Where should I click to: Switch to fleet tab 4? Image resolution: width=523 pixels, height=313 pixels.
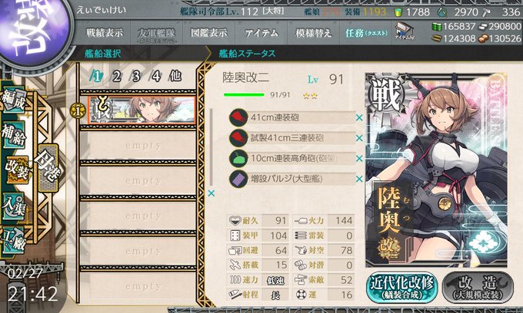(x=156, y=77)
